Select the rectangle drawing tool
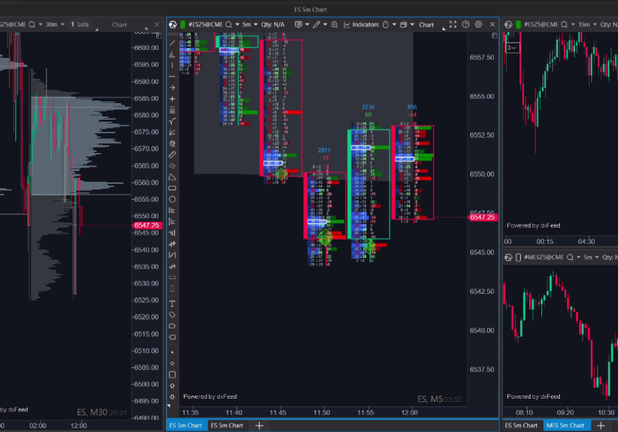Image resolution: width=618 pixels, height=432 pixels. [x=172, y=188]
